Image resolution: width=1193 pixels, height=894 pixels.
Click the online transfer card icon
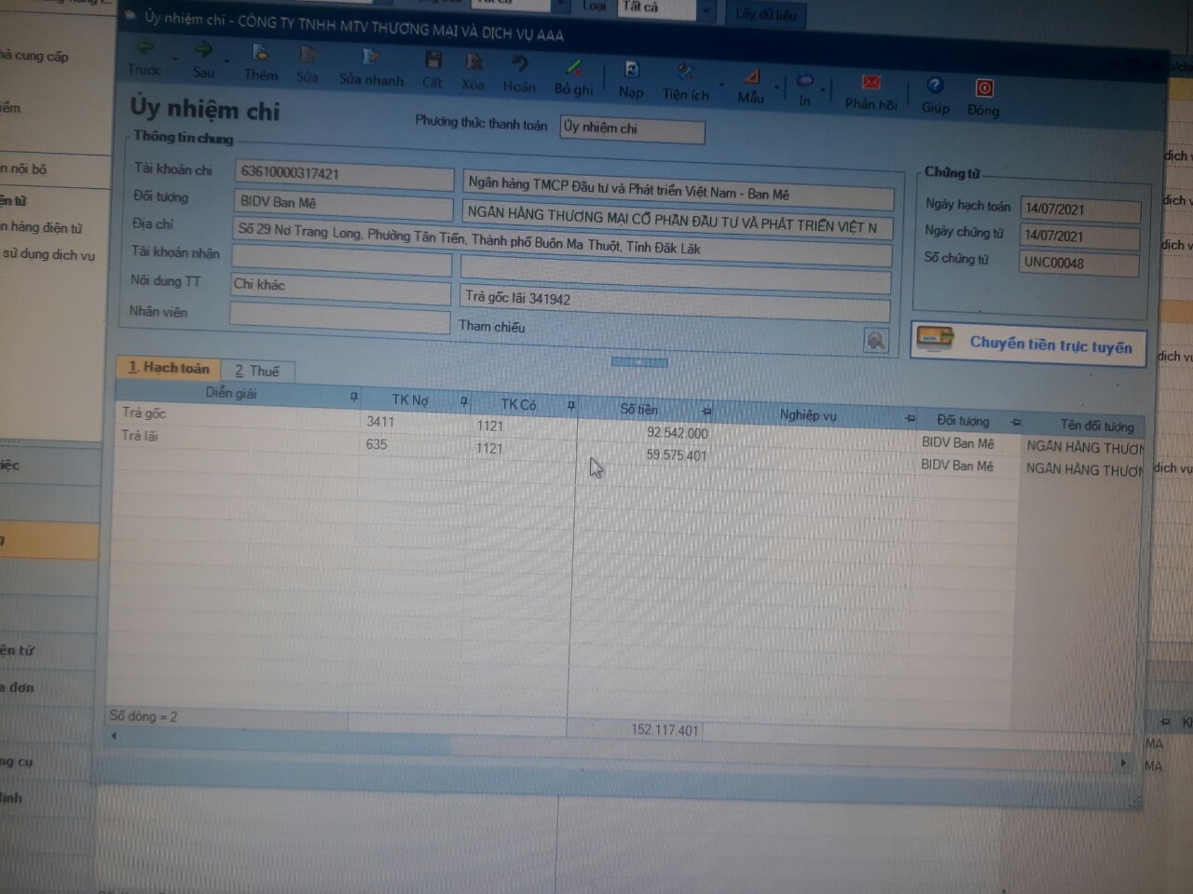pyautogui.click(x=936, y=339)
